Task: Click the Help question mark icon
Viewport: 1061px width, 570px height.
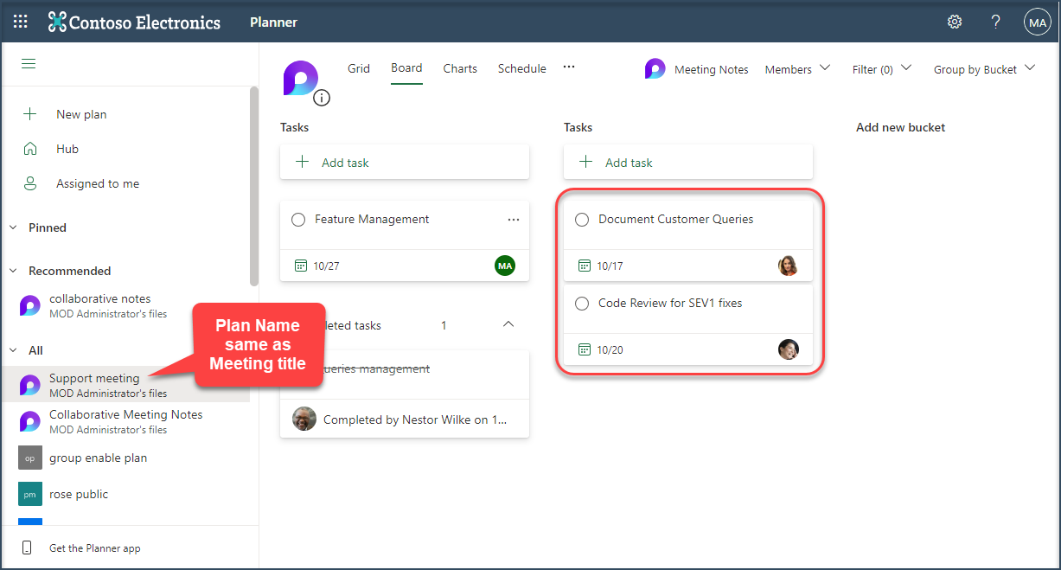Action: [x=996, y=22]
